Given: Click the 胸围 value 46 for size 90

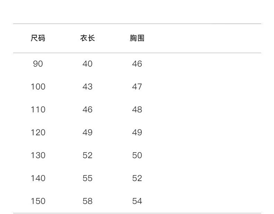Looking at the screenshot, I should coord(137,64).
